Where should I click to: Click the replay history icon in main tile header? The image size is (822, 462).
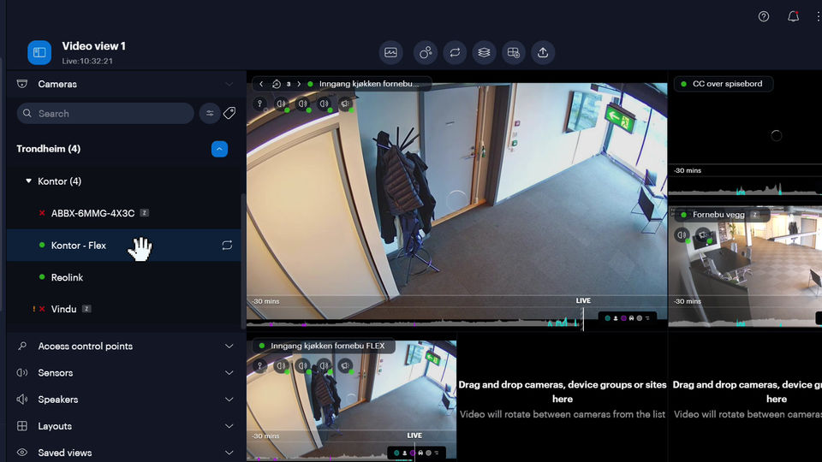277,84
